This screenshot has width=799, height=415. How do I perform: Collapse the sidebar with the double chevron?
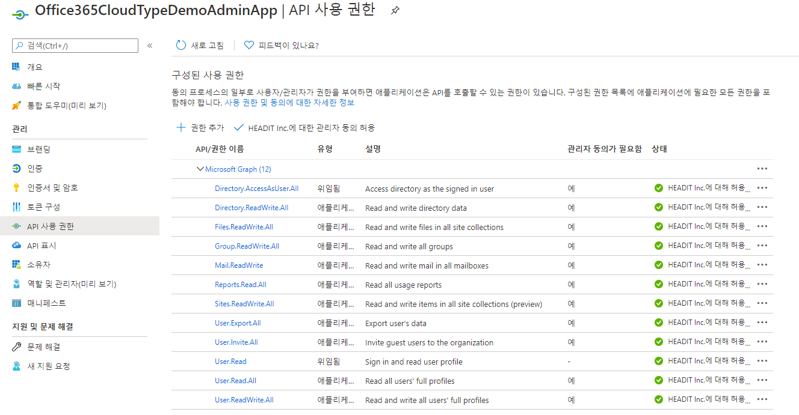coord(150,46)
